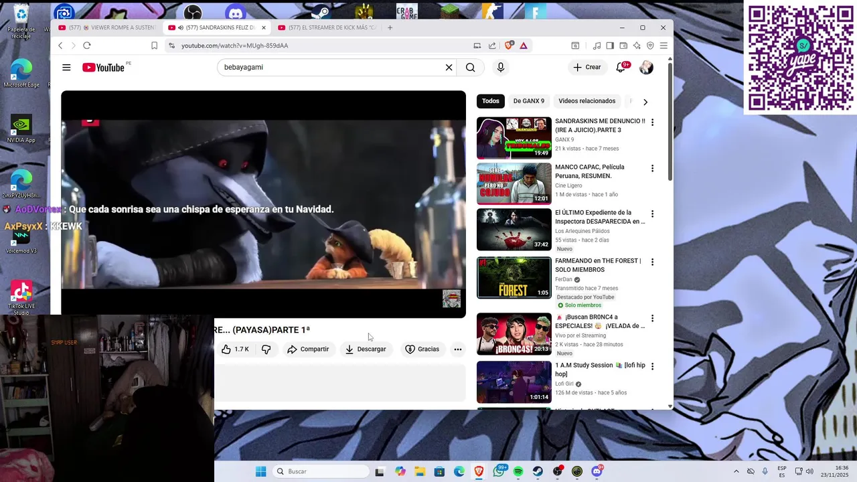
Task: Open options for Buscan BRONC4 video
Action: [652, 318]
